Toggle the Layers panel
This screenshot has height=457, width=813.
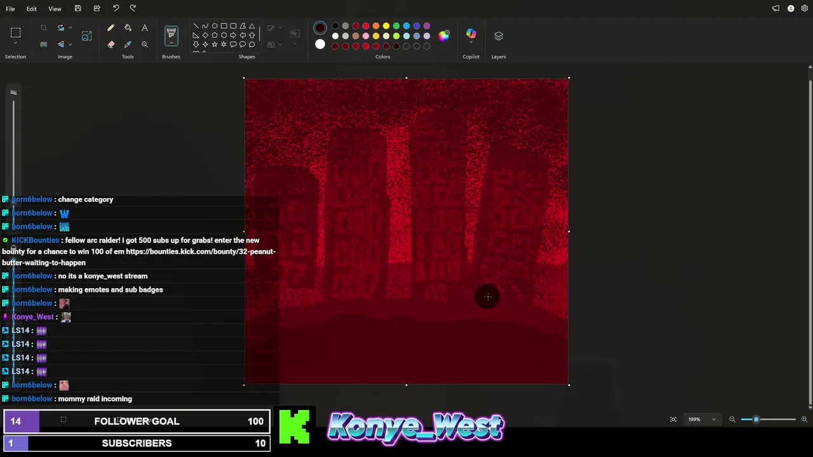pyautogui.click(x=499, y=36)
